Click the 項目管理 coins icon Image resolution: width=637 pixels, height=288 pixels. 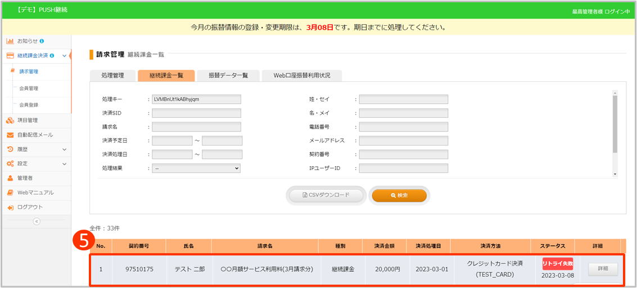(x=10, y=120)
